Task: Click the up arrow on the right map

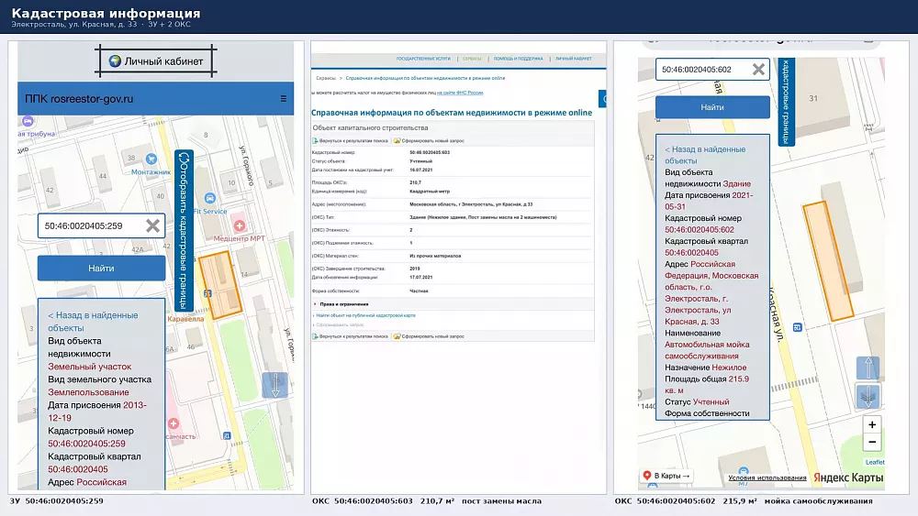Action: click(868, 368)
